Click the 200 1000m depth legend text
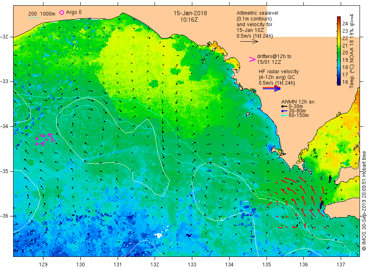The width and height of the screenshot is (369, 270). pos(42,13)
